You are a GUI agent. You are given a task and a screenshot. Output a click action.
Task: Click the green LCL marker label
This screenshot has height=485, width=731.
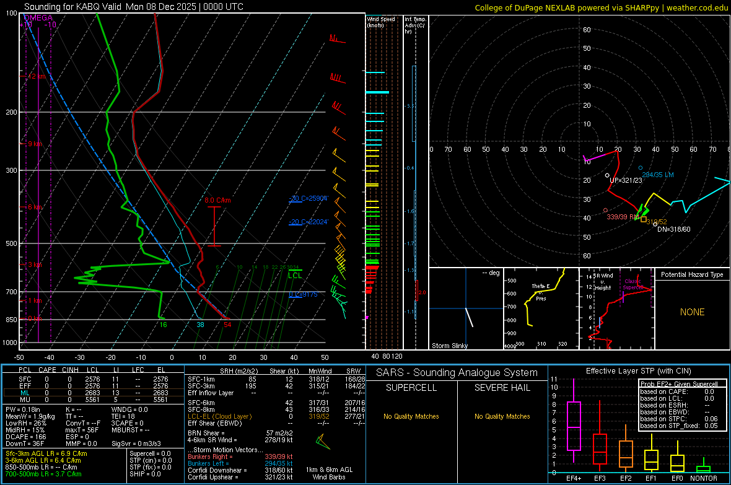(295, 275)
